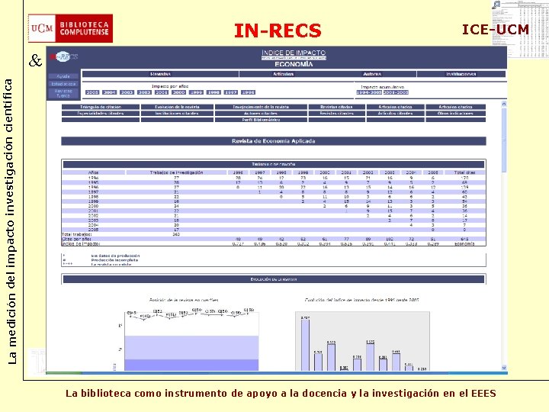
Task: Click the Total citas column header
Action: 464,172
